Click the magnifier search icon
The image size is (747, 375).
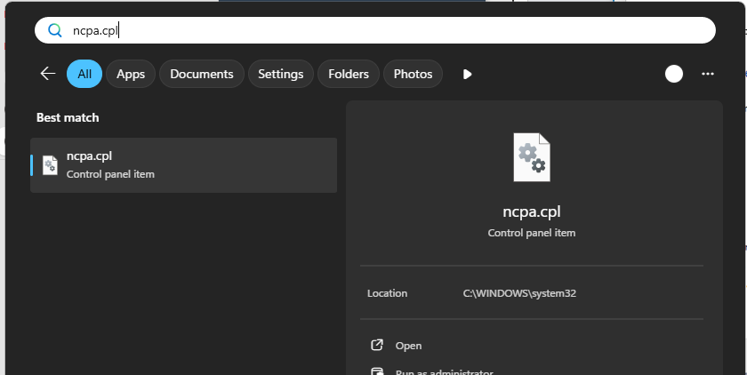55,30
